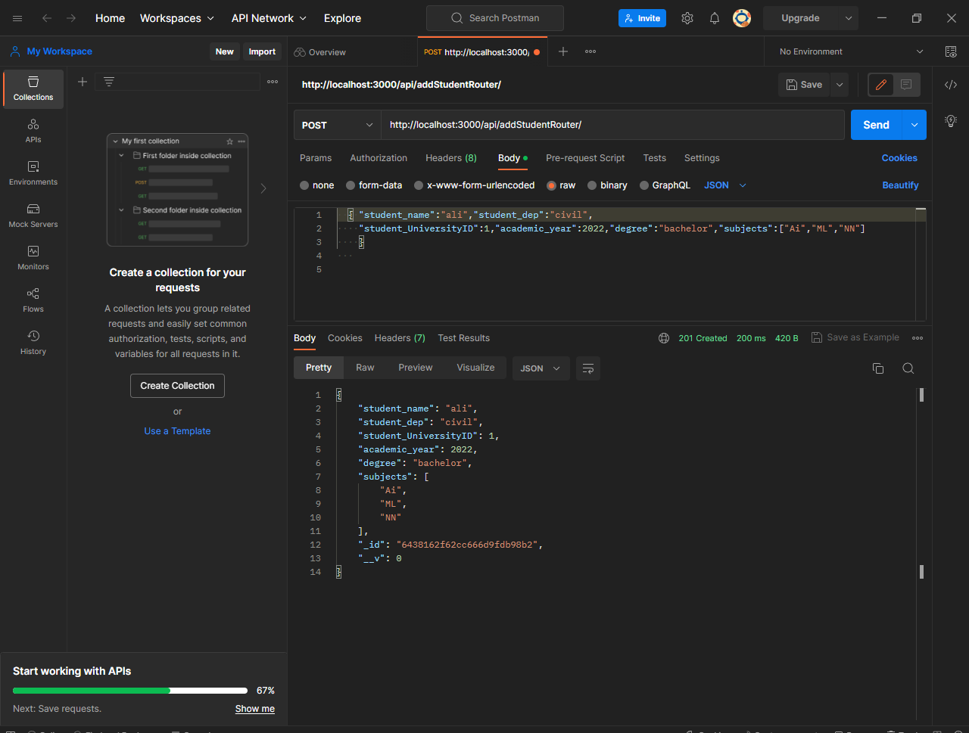Open the Flows sidebar section
The height and width of the screenshot is (733, 969).
[33, 300]
